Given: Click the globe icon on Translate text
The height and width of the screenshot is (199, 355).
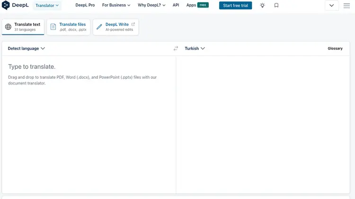Looking at the screenshot, I should pos(8,27).
